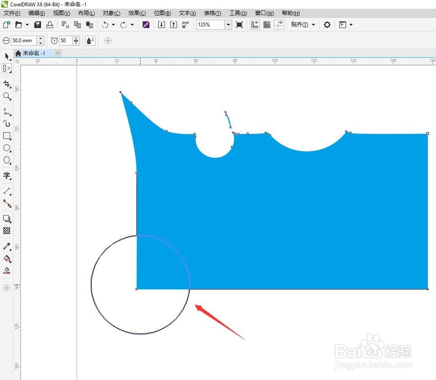Select the Rectangle tool

7,136
